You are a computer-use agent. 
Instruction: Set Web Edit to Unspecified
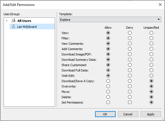pyautogui.click(x=151, y=75)
